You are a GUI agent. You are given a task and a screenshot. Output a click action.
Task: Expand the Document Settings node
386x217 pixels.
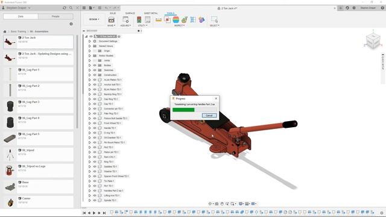[90, 41]
